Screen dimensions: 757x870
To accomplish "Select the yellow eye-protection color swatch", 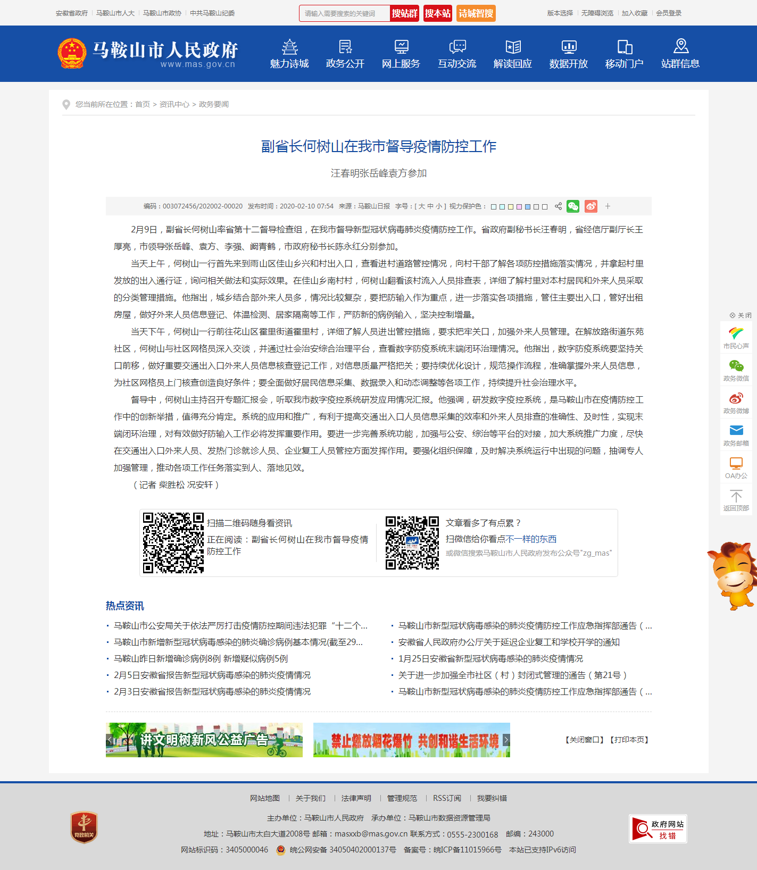I will pyautogui.click(x=511, y=207).
